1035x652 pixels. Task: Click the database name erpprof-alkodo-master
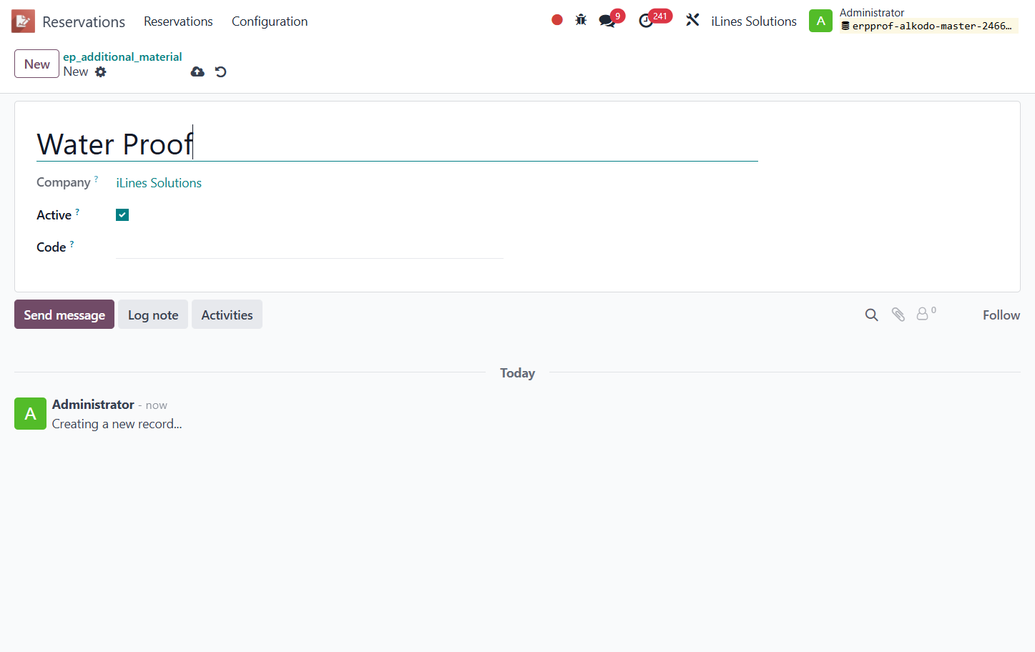[930, 26]
